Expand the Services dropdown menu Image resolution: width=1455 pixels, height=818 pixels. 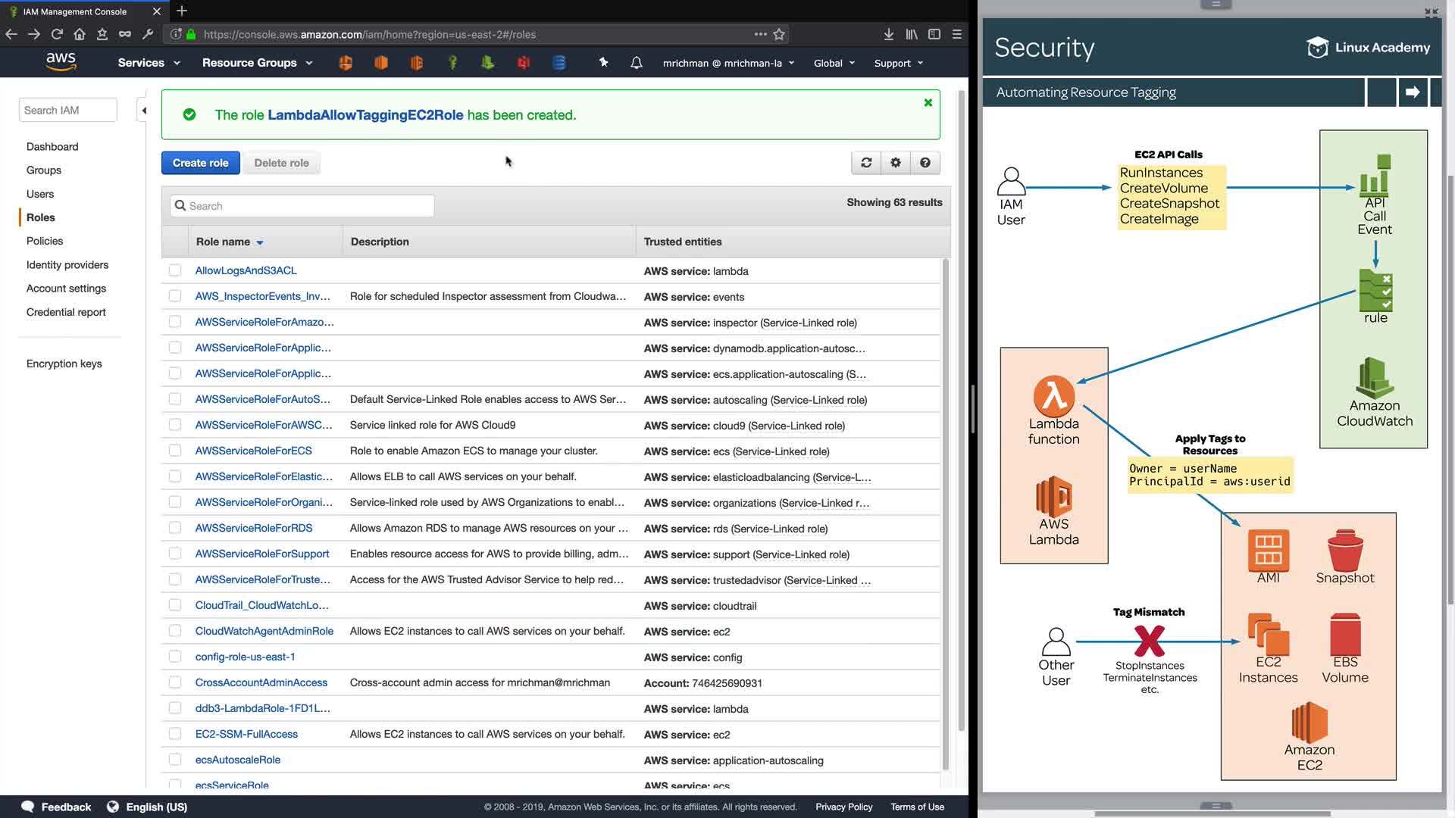149,63
